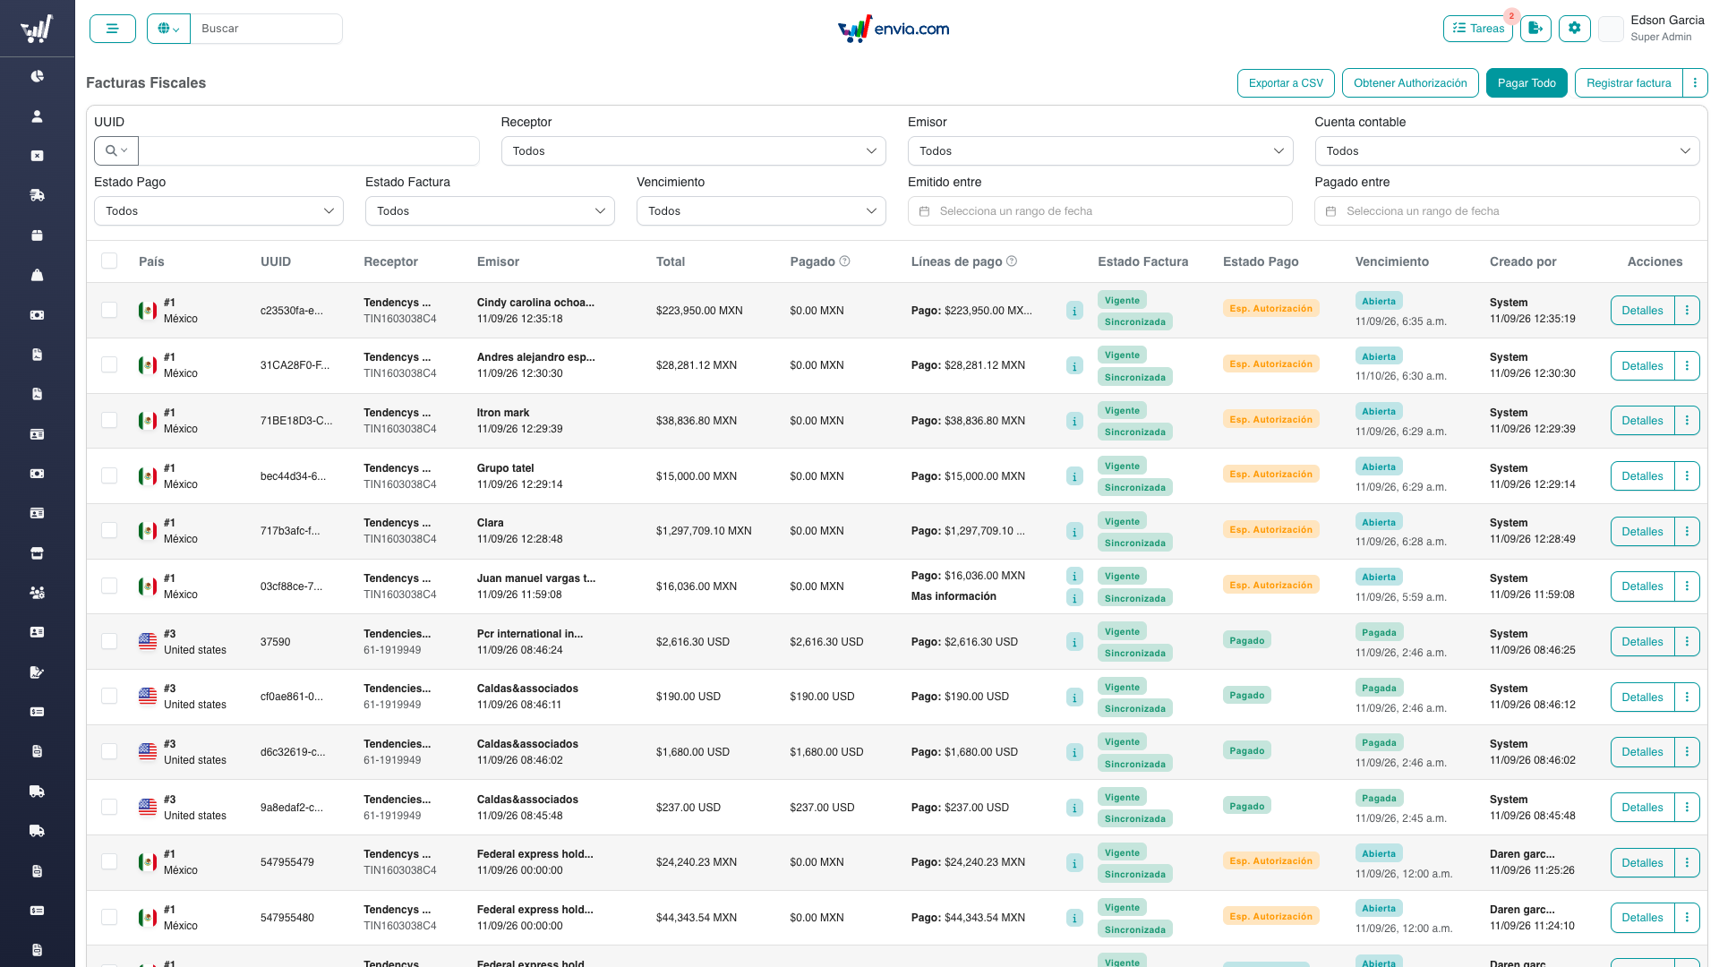Click the Pagar Todo button

point(1527,83)
